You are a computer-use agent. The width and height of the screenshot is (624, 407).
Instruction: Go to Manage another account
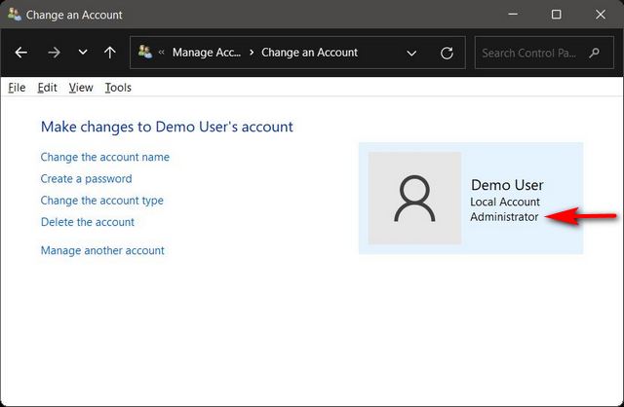coord(102,250)
